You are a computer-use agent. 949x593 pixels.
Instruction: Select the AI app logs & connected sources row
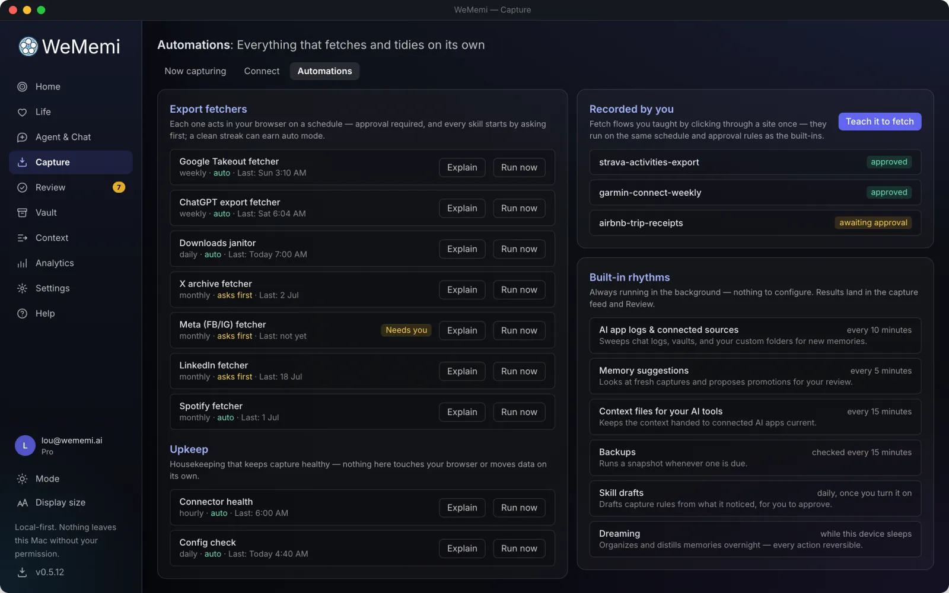(755, 336)
